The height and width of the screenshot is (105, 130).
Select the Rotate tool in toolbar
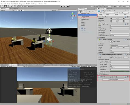(x=9, y=6)
